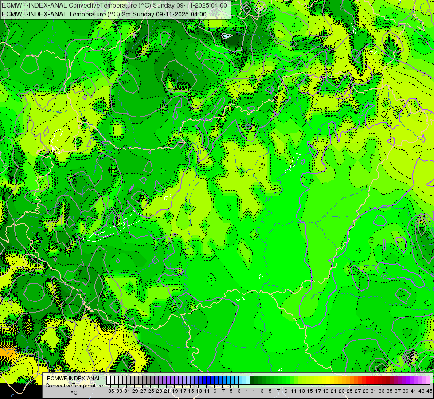Pick the blue swatch above legend value -11
This screenshot has height=399, width=434.
[204, 380]
